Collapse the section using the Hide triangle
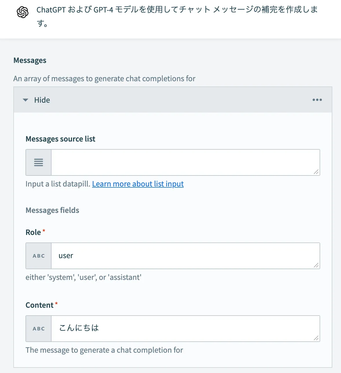This screenshot has width=341, height=373. 25,100
